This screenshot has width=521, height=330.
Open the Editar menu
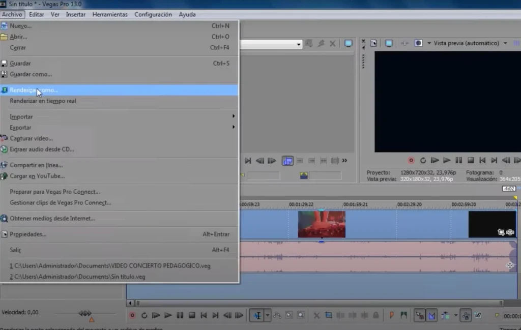37,14
